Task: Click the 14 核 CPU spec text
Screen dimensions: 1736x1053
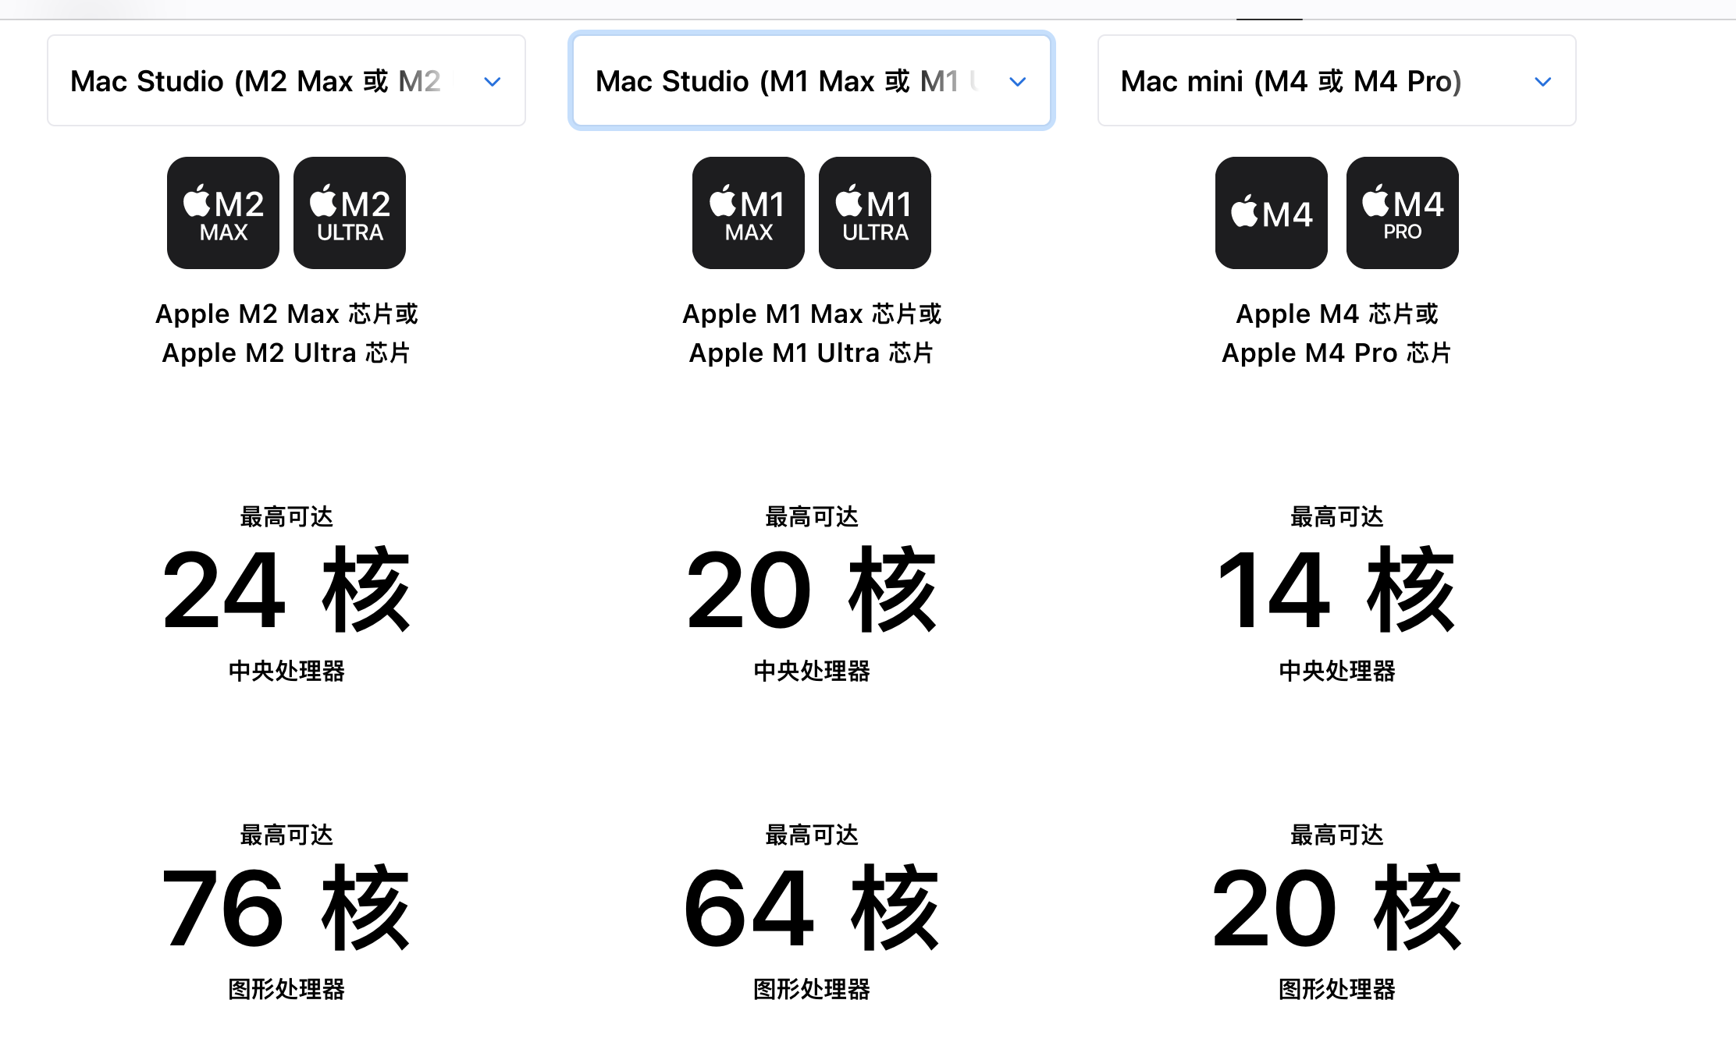Action: (1336, 590)
